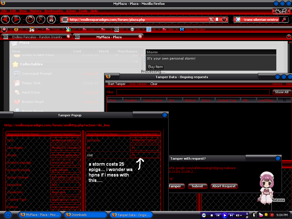Select the Broken Heart item
Image resolution: width=292 pixels, height=219 pixels.
coord(33,102)
